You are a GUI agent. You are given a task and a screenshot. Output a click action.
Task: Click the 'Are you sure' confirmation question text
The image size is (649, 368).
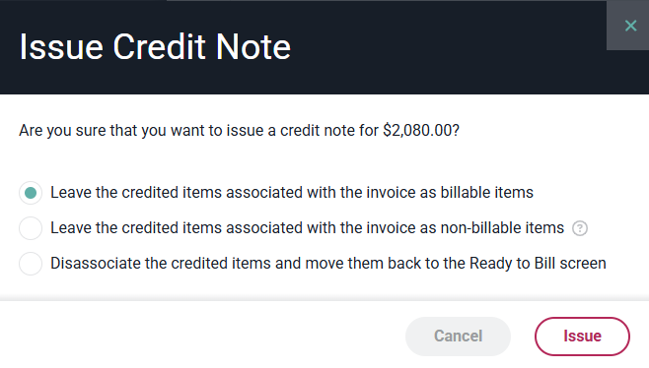[x=240, y=131]
